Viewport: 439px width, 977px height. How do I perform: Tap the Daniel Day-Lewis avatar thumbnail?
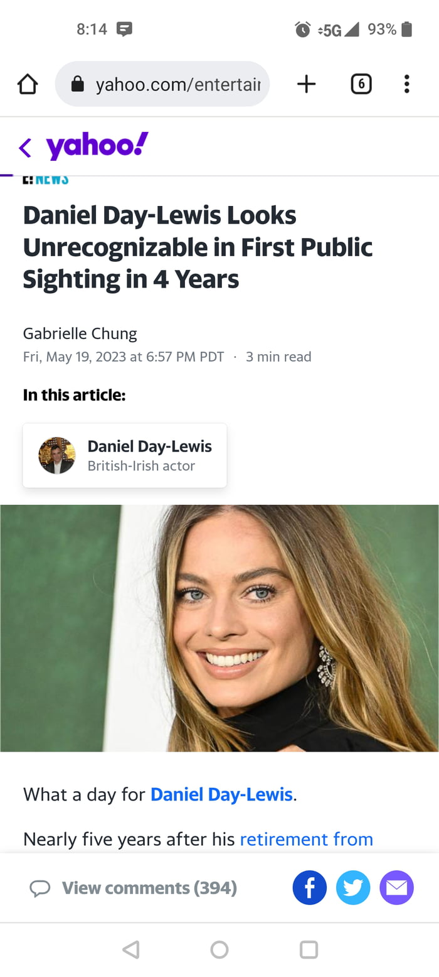(x=57, y=456)
